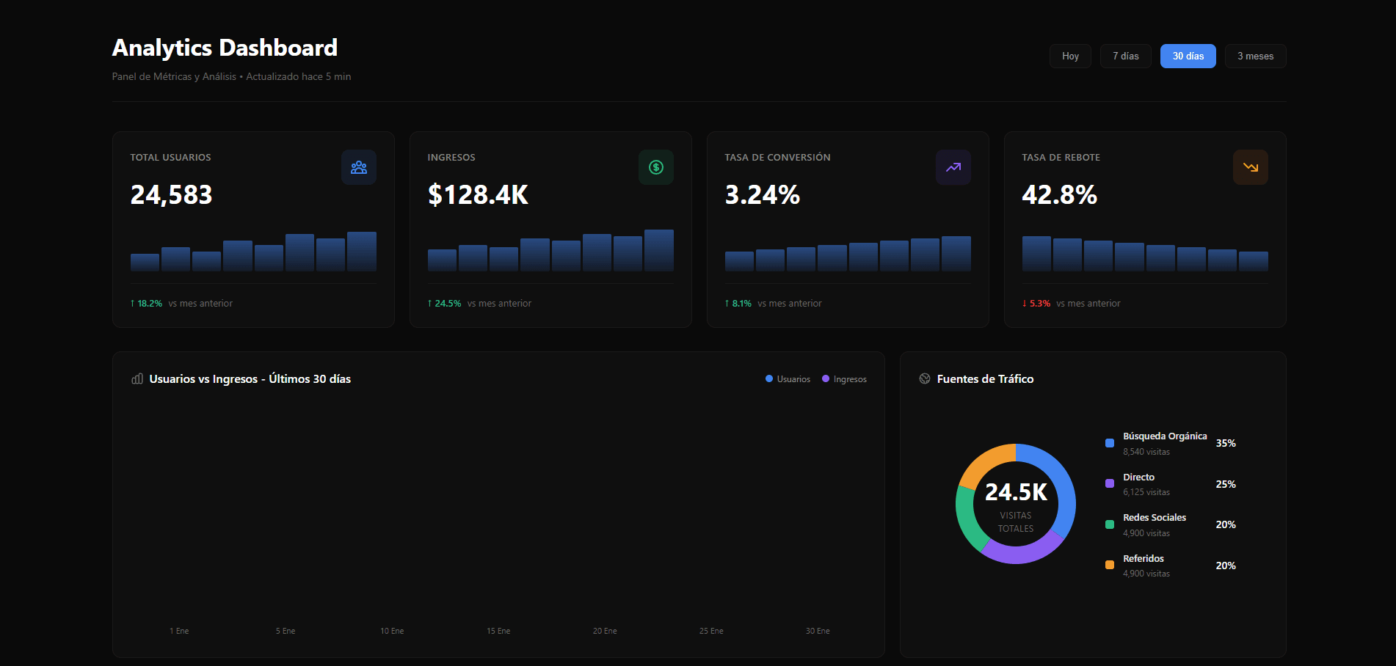Select the Búsqueda Orgánica color square
This screenshot has width=1396, height=666.
(1109, 442)
